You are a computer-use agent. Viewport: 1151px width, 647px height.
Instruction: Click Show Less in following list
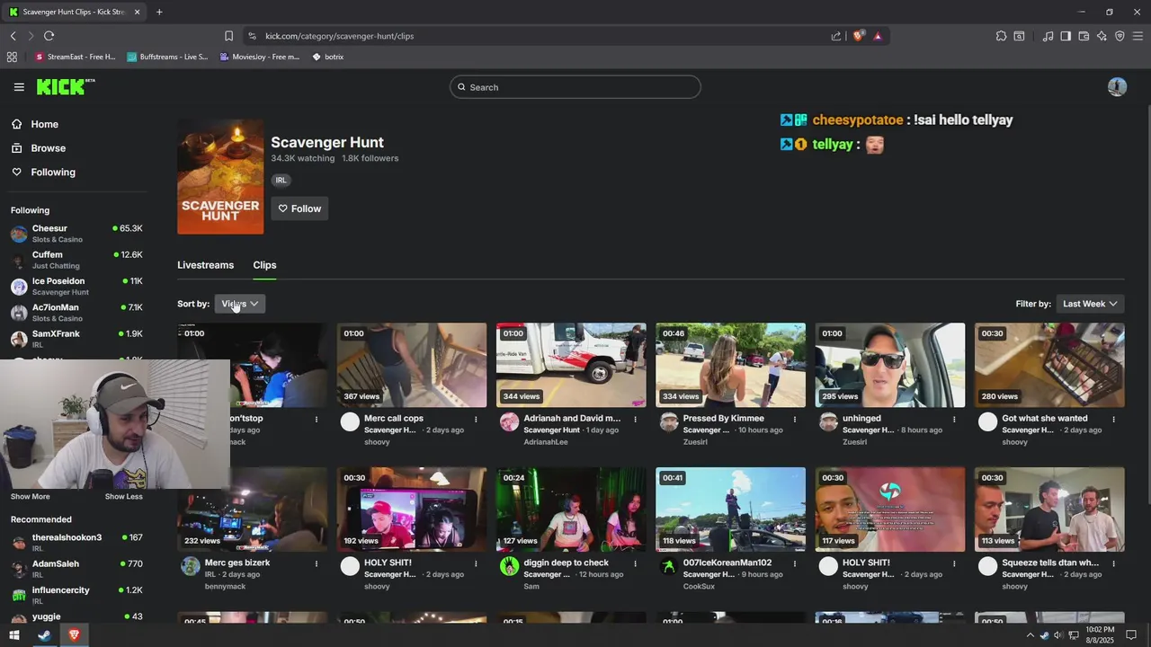[x=123, y=496]
